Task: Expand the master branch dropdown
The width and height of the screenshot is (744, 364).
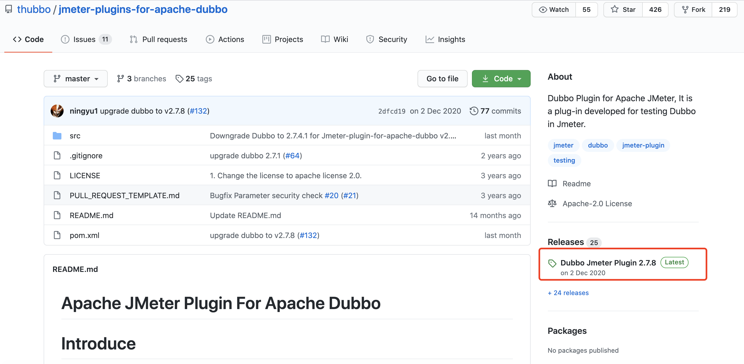Action: [x=76, y=79]
